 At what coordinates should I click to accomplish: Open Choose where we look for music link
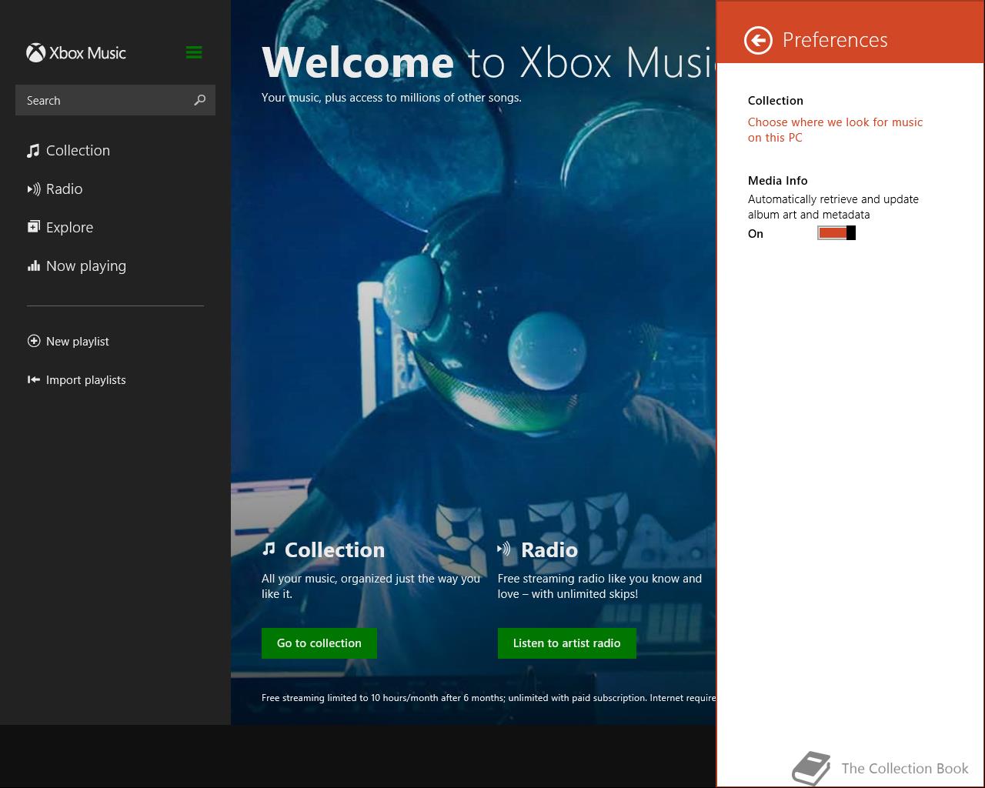(835, 130)
